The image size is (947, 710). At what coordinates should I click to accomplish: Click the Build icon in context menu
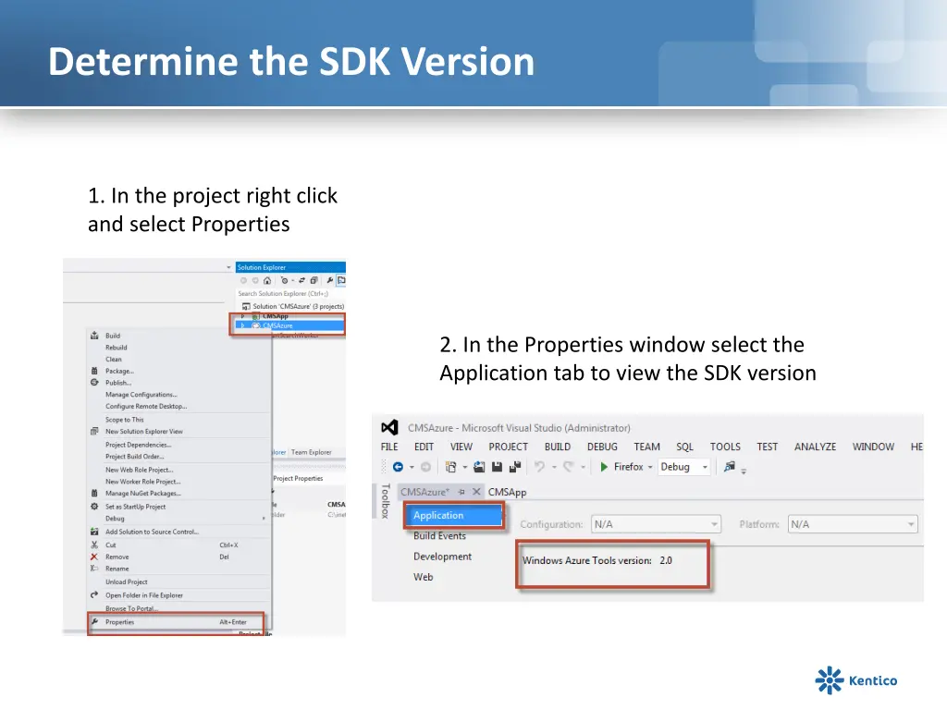tap(94, 336)
